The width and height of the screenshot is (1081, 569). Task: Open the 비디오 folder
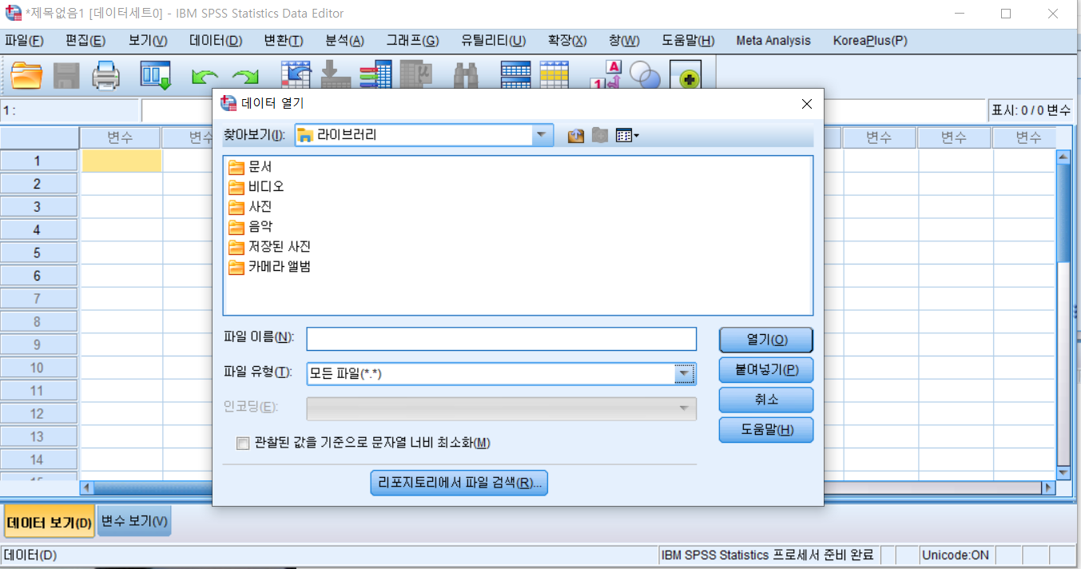[x=256, y=187]
